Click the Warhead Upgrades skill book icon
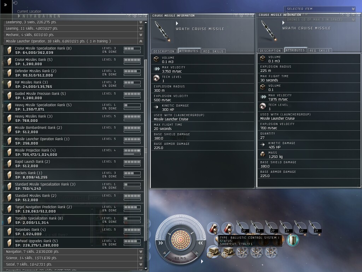The image size is (362, 272). pos(9,243)
